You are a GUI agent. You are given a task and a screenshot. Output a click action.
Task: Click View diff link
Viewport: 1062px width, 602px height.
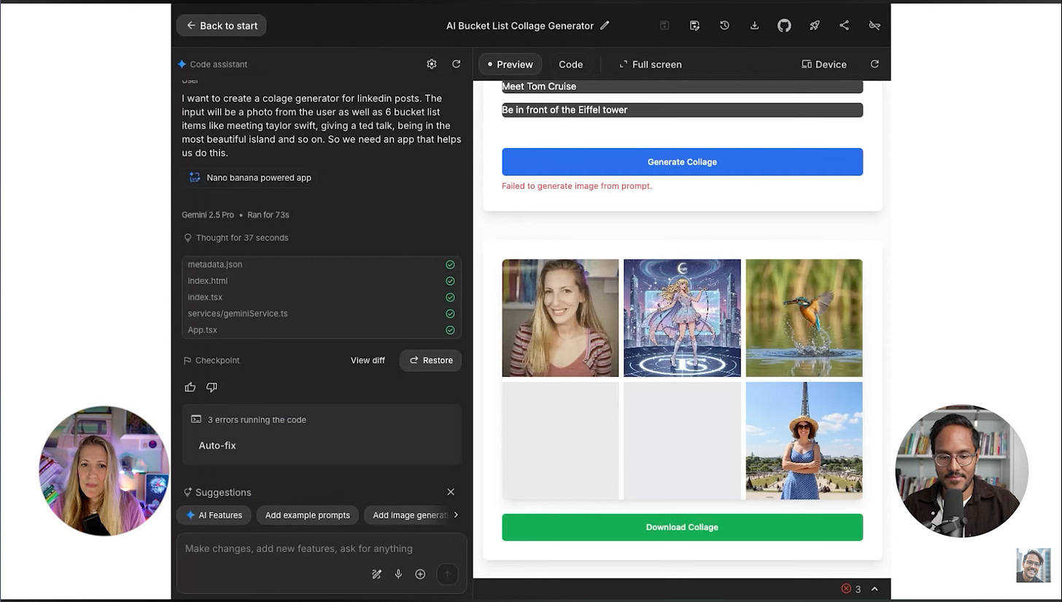368,360
